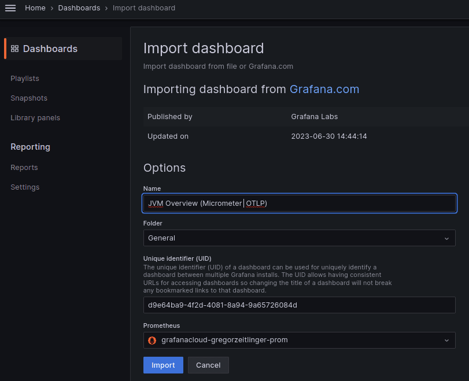The image size is (469, 381).
Task: Open Snapshots in sidebar
Action: 29,98
